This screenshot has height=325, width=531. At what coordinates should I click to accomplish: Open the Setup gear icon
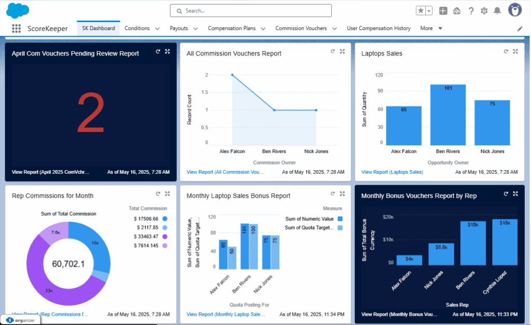point(484,11)
